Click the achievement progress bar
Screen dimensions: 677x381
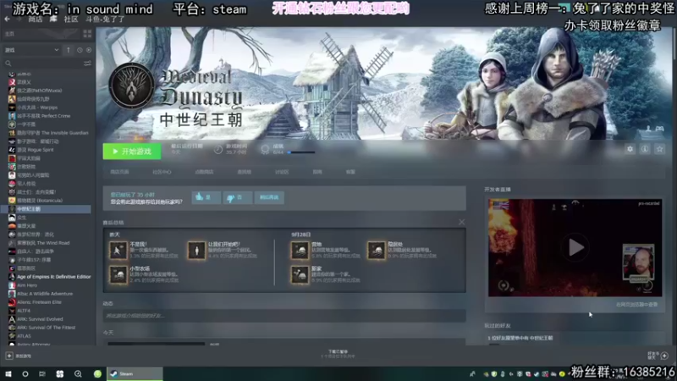point(301,152)
